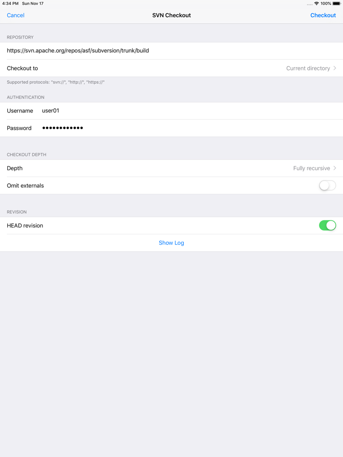Tap the Wi-Fi status icon
343x457 pixels.
tap(317, 3)
